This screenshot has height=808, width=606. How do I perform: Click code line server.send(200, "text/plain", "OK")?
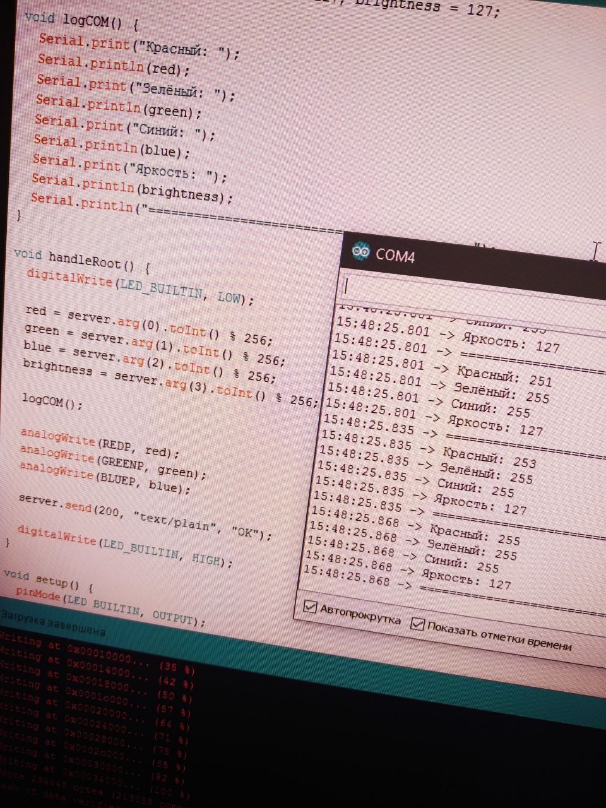(145, 516)
